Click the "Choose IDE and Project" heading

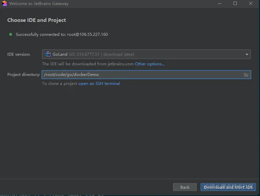(x=36, y=20)
